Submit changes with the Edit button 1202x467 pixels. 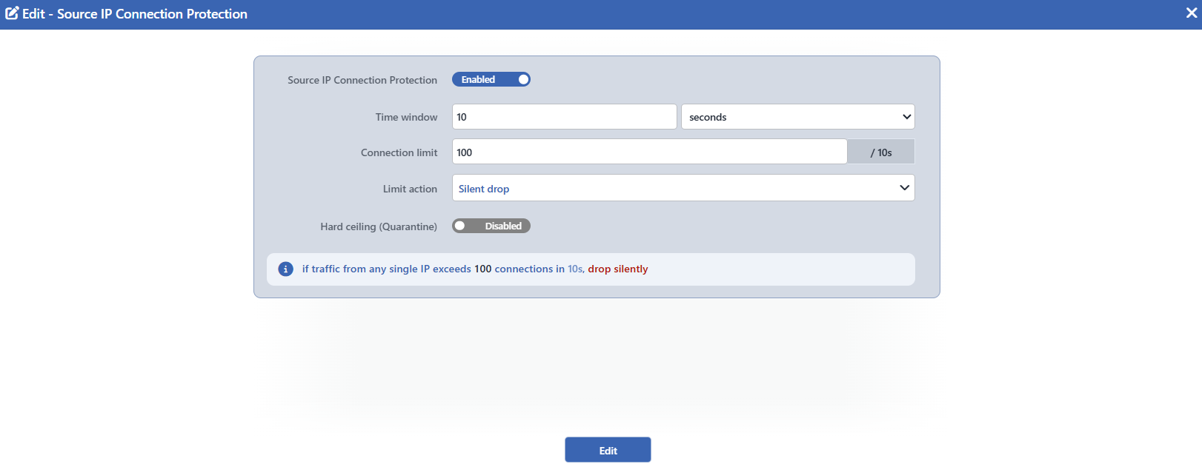[x=608, y=450]
